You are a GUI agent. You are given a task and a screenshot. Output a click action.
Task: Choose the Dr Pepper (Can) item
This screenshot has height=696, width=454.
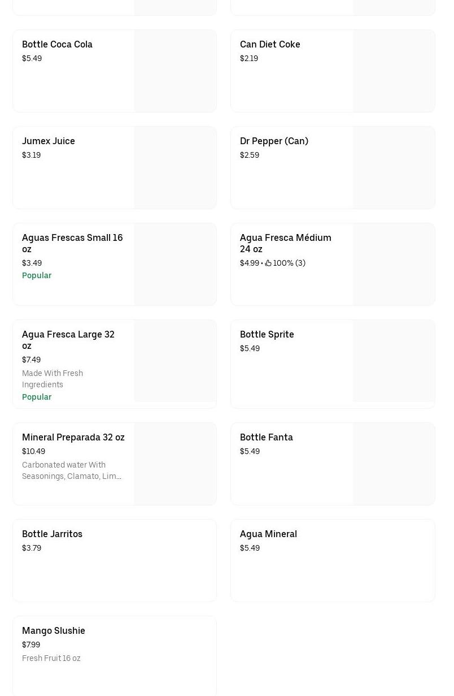pyautogui.click(x=274, y=141)
